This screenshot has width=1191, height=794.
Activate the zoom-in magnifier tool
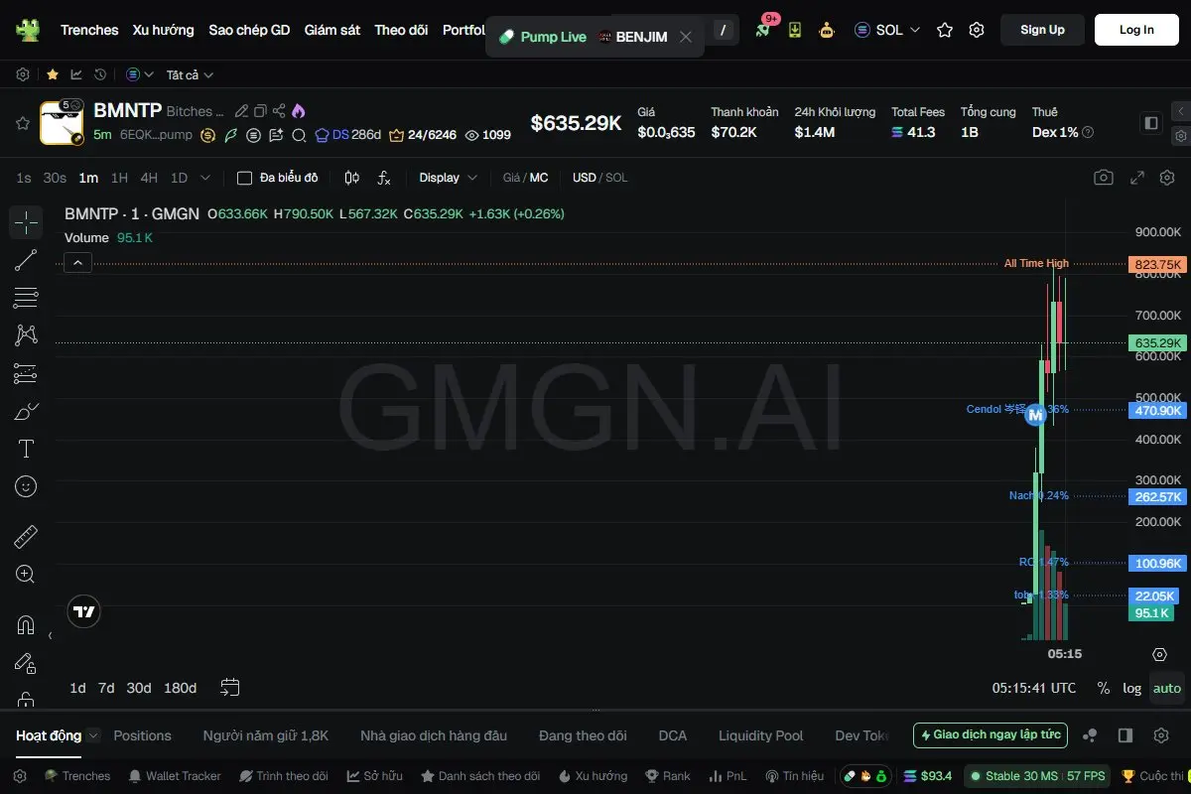point(26,575)
